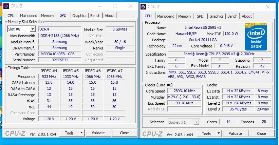Screen dimensions: 279x145
Task: Open About tab in right window
Action: (247, 16)
